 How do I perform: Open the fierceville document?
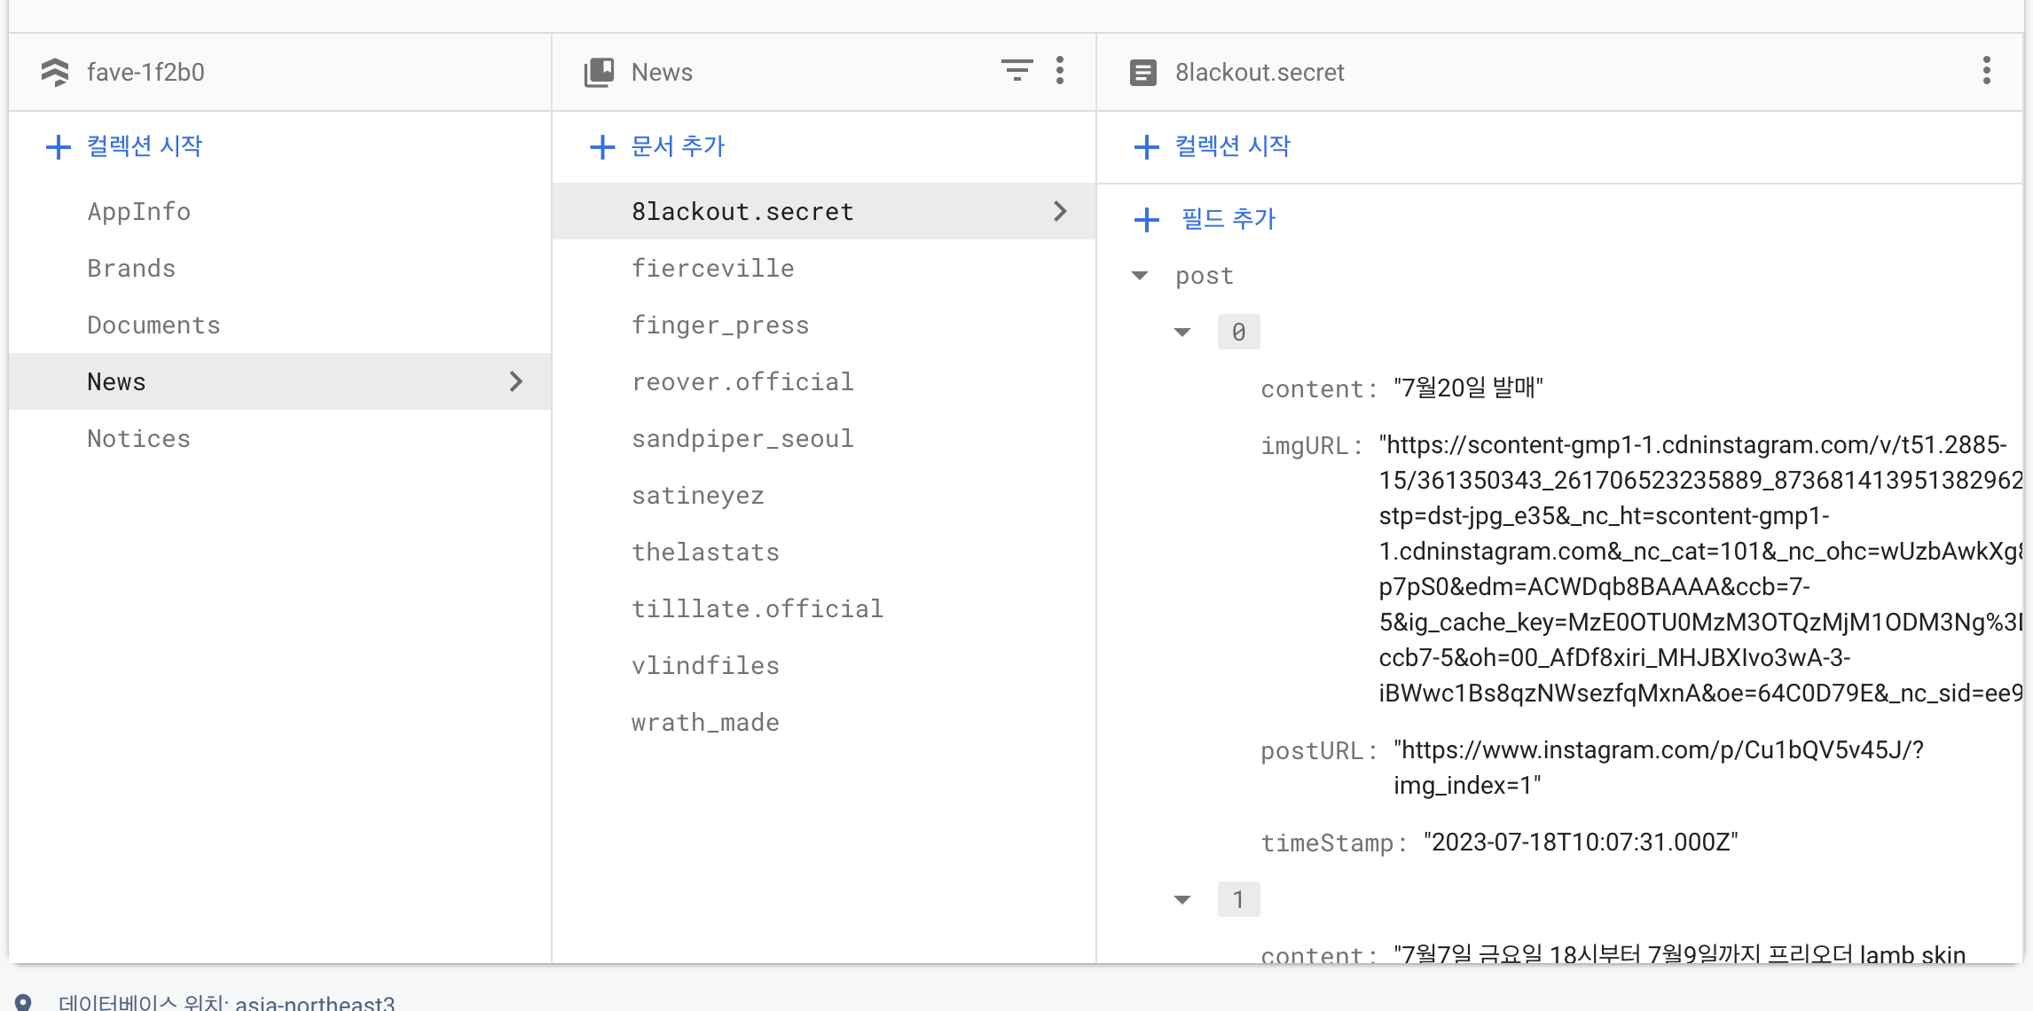click(x=712, y=269)
